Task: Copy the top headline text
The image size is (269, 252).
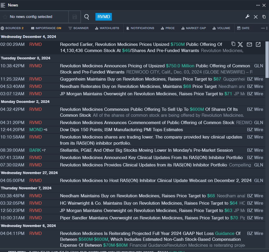Action: click(x=233, y=44)
